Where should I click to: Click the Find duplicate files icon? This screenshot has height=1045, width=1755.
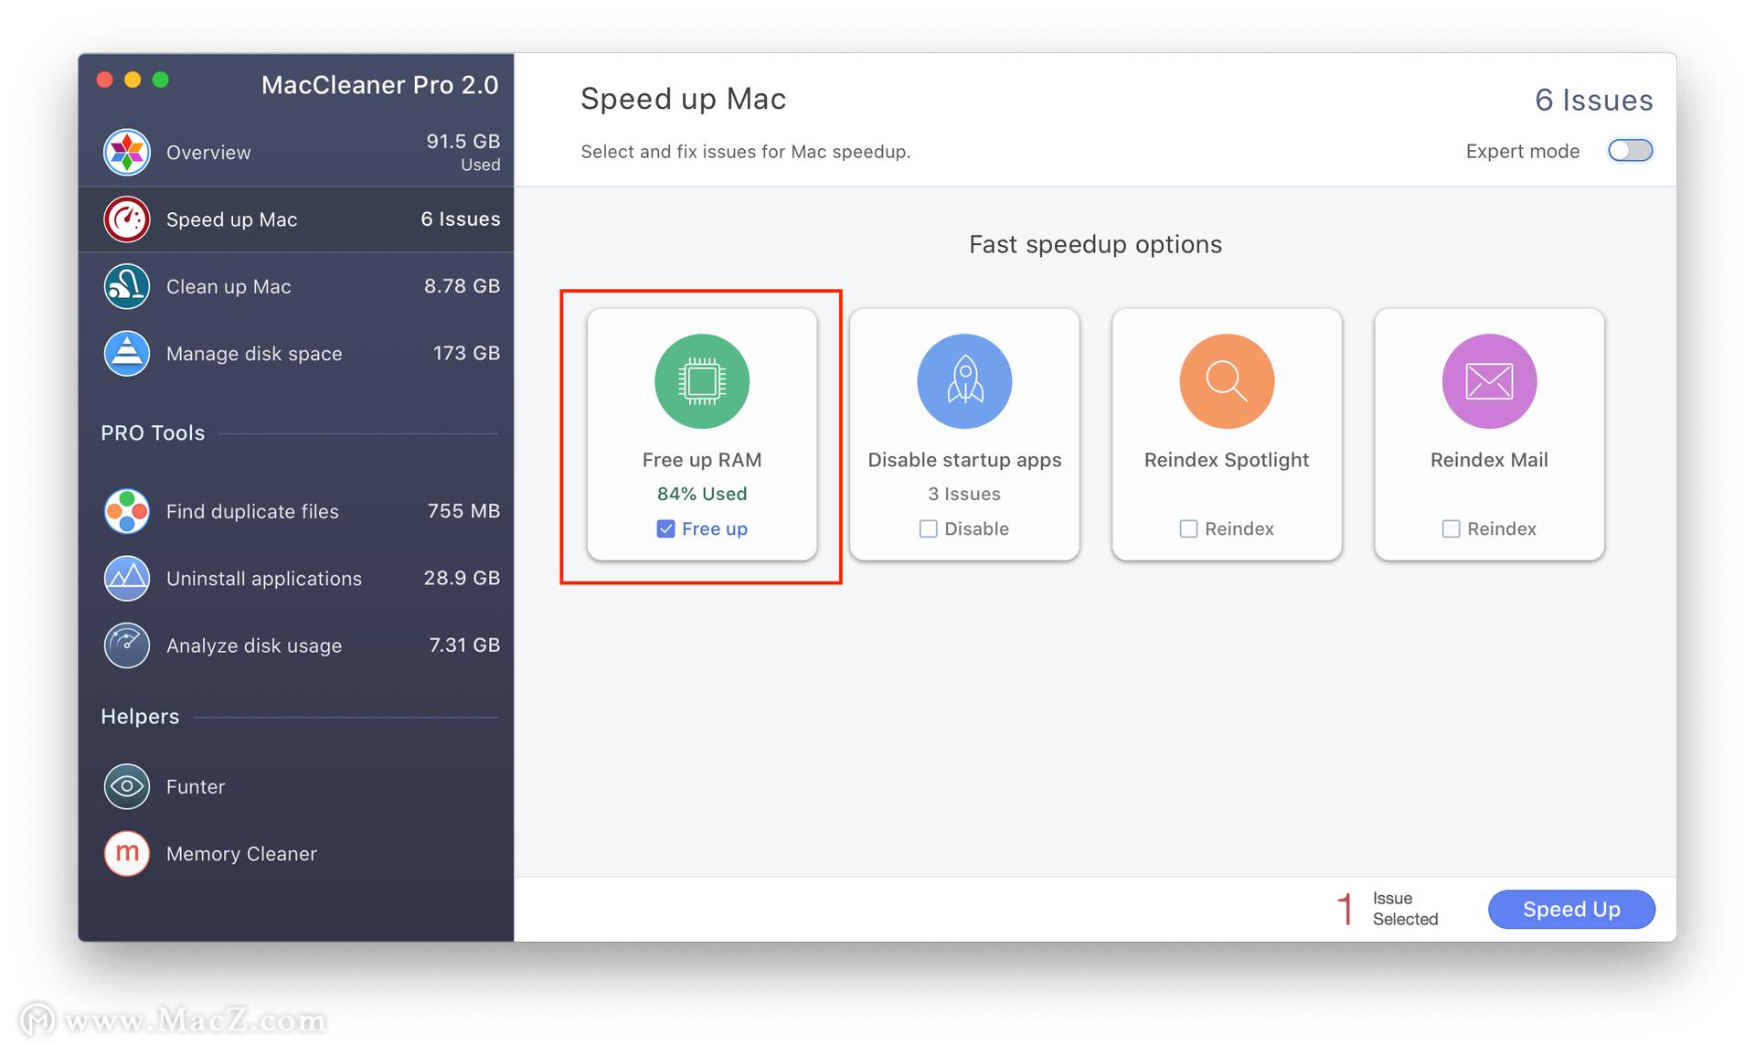click(127, 511)
